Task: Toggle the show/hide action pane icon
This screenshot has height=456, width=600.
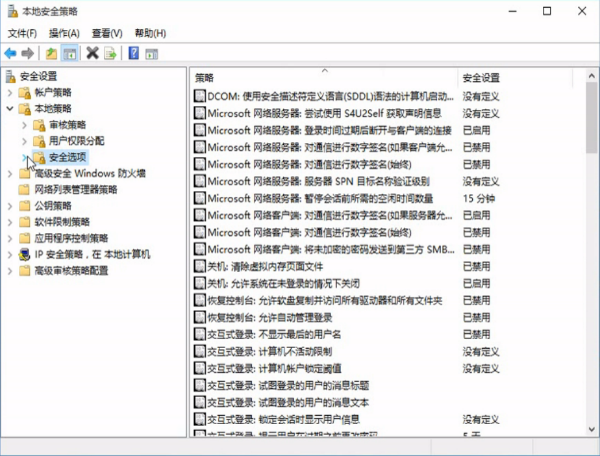Action: (151, 54)
